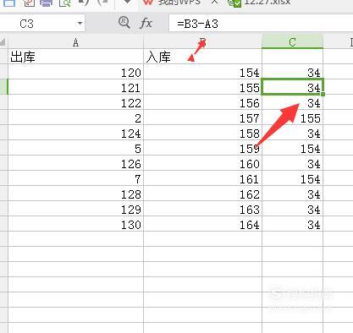Select cell with value 120

pos(75,72)
